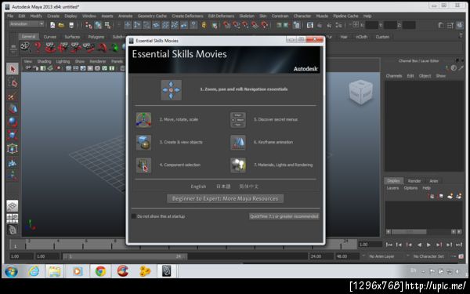Image resolution: width=470 pixels, height=294 pixels.
Task: Click the Chrome taskbar icon
Action: coord(100,271)
